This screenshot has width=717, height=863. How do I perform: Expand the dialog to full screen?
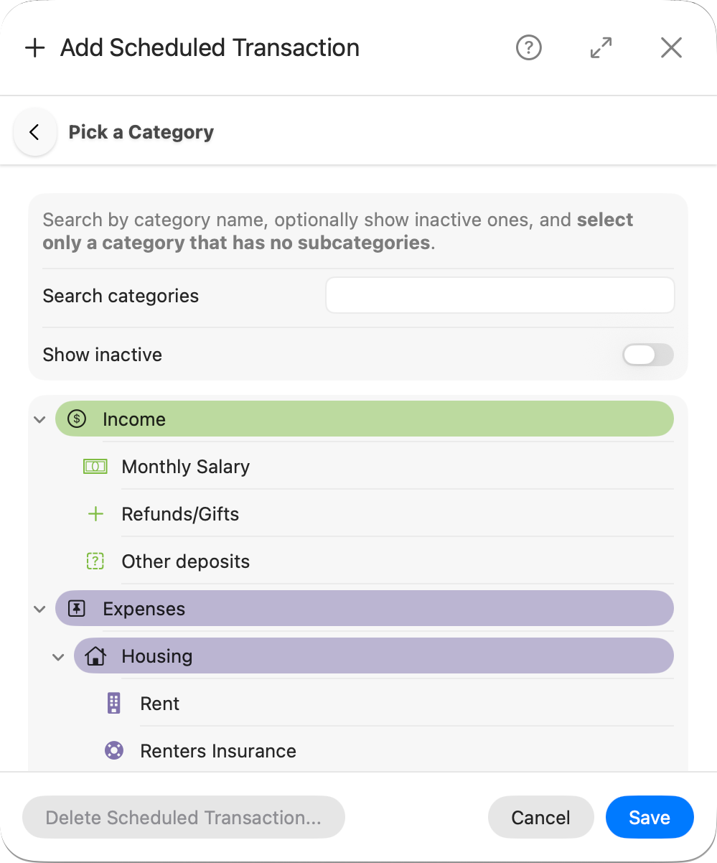600,47
